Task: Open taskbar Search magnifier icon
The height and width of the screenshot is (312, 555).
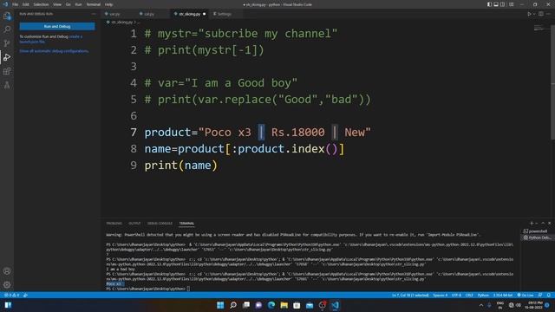Action: pos(233,305)
